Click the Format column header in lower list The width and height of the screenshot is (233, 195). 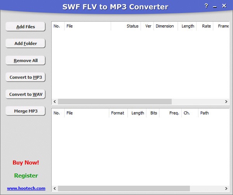click(x=117, y=113)
